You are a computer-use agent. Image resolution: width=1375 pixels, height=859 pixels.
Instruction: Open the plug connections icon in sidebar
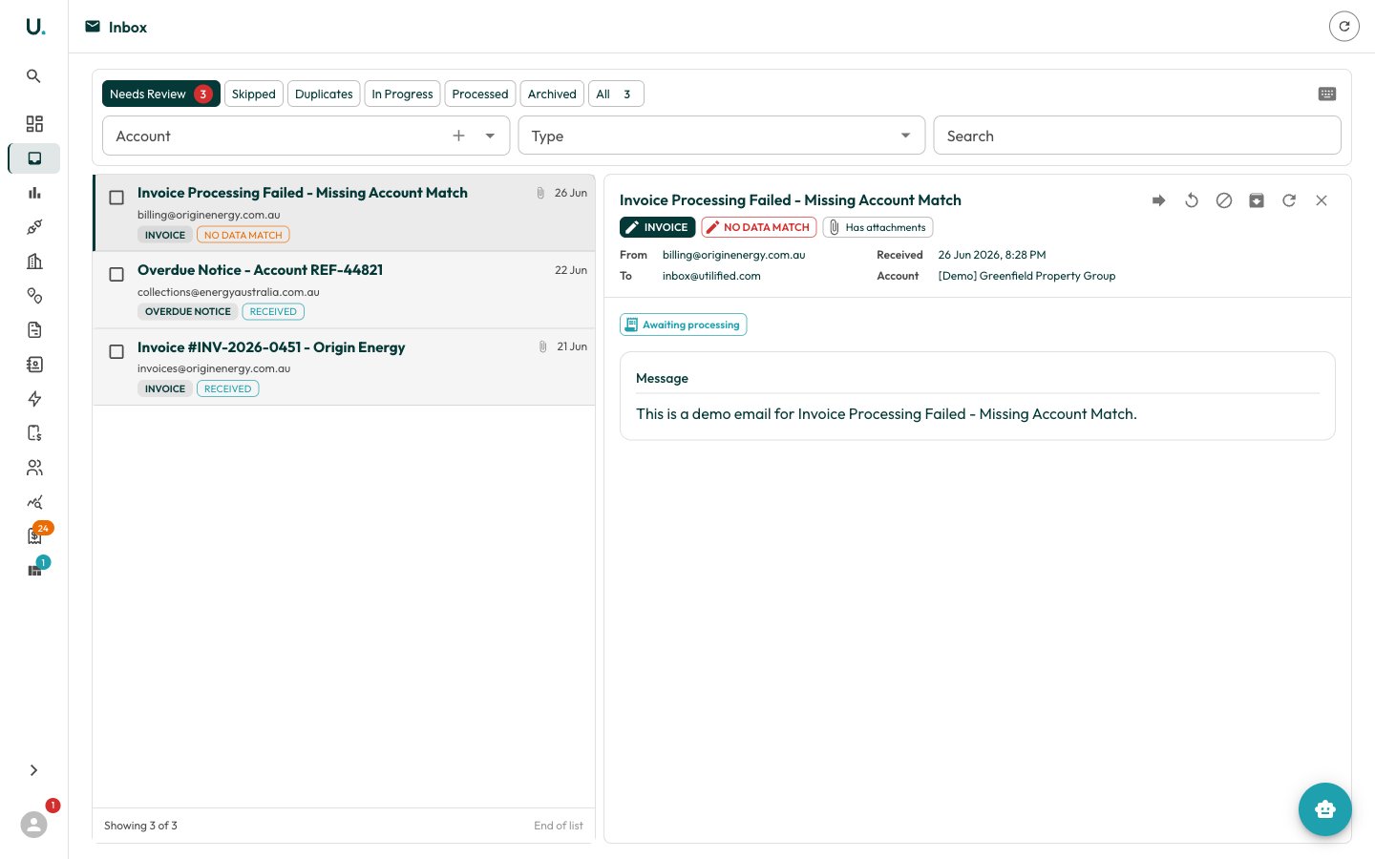click(34, 227)
